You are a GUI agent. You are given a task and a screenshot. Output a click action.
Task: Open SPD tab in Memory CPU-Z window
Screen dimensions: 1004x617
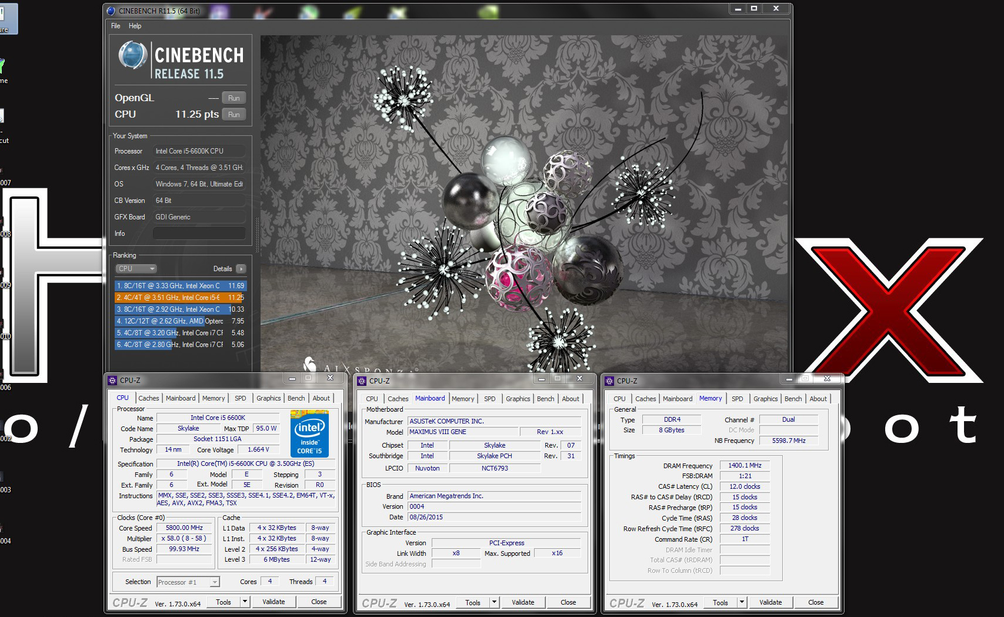[738, 399]
